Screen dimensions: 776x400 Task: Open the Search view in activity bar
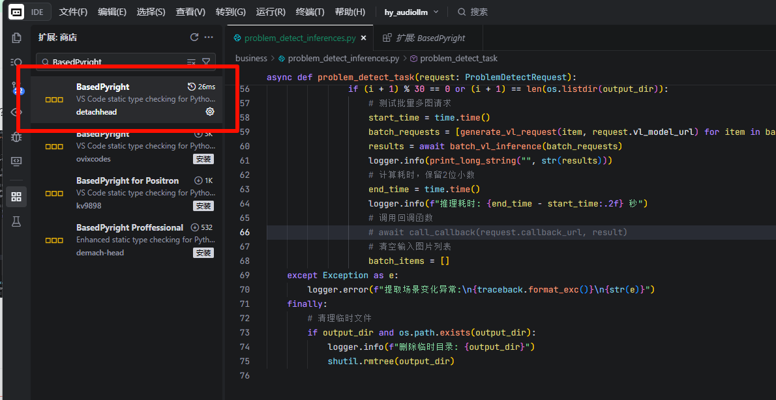click(16, 62)
